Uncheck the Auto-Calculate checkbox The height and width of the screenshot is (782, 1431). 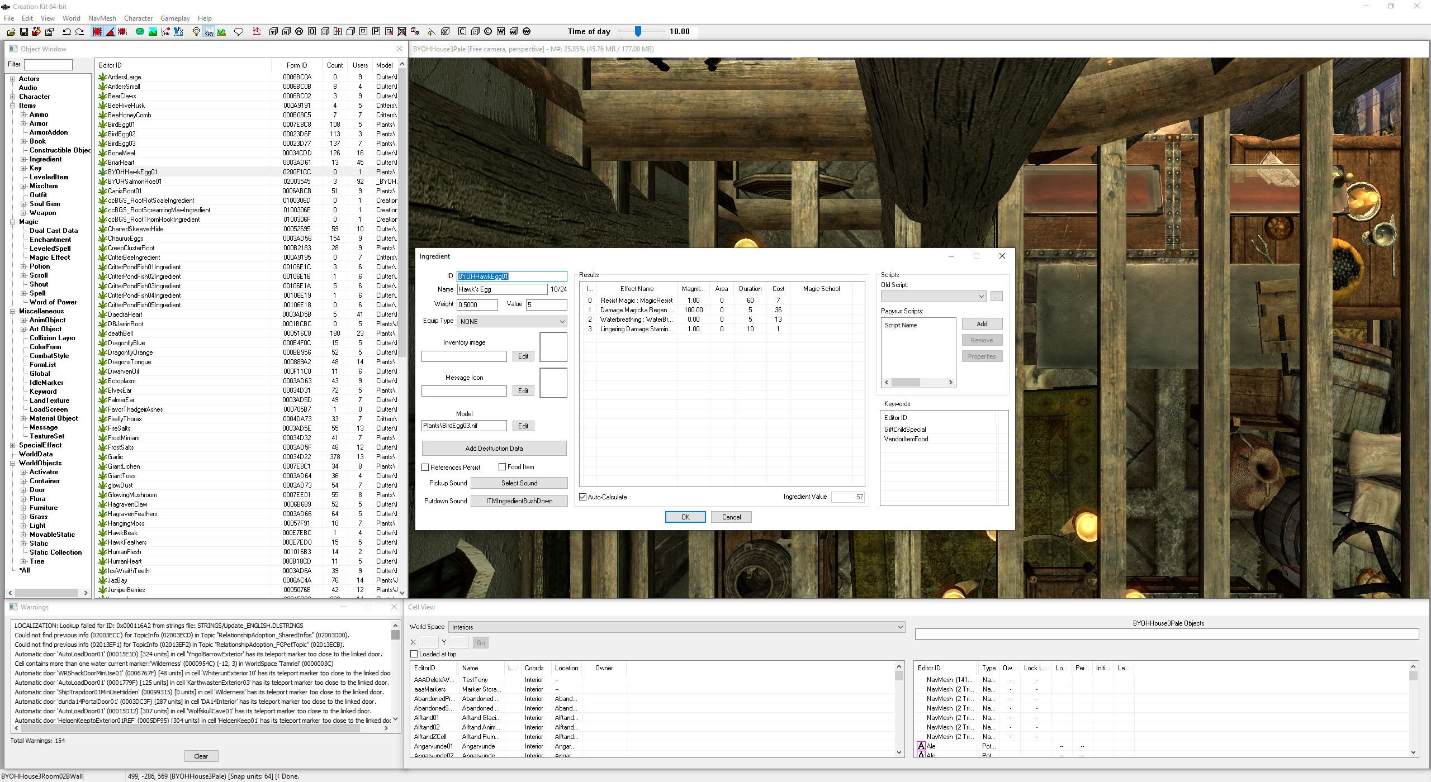click(x=582, y=497)
